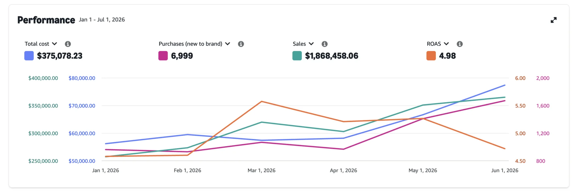The width and height of the screenshot is (578, 193).
Task: Click the $350,000.00 sales axis label
Action: (43, 106)
